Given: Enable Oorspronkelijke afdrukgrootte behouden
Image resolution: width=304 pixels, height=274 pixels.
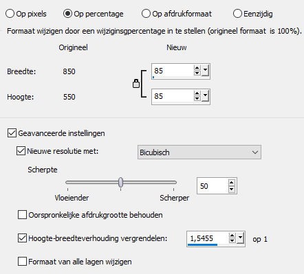Looking at the screenshot, I should [x=22, y=215].
